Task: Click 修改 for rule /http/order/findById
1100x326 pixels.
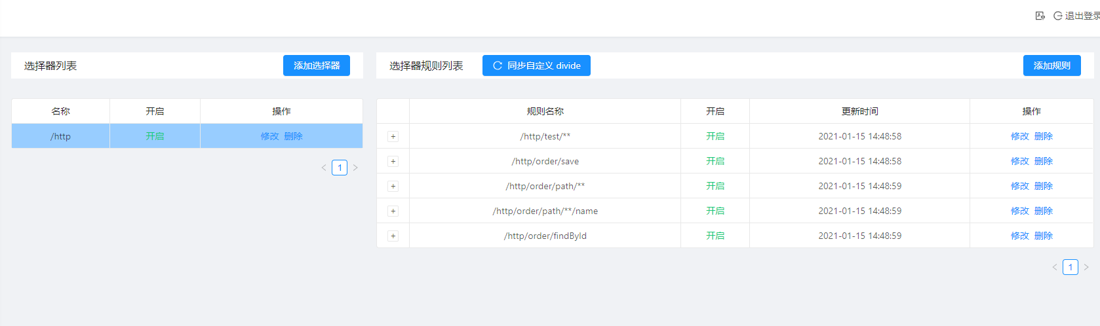Action: point(1020,236)
